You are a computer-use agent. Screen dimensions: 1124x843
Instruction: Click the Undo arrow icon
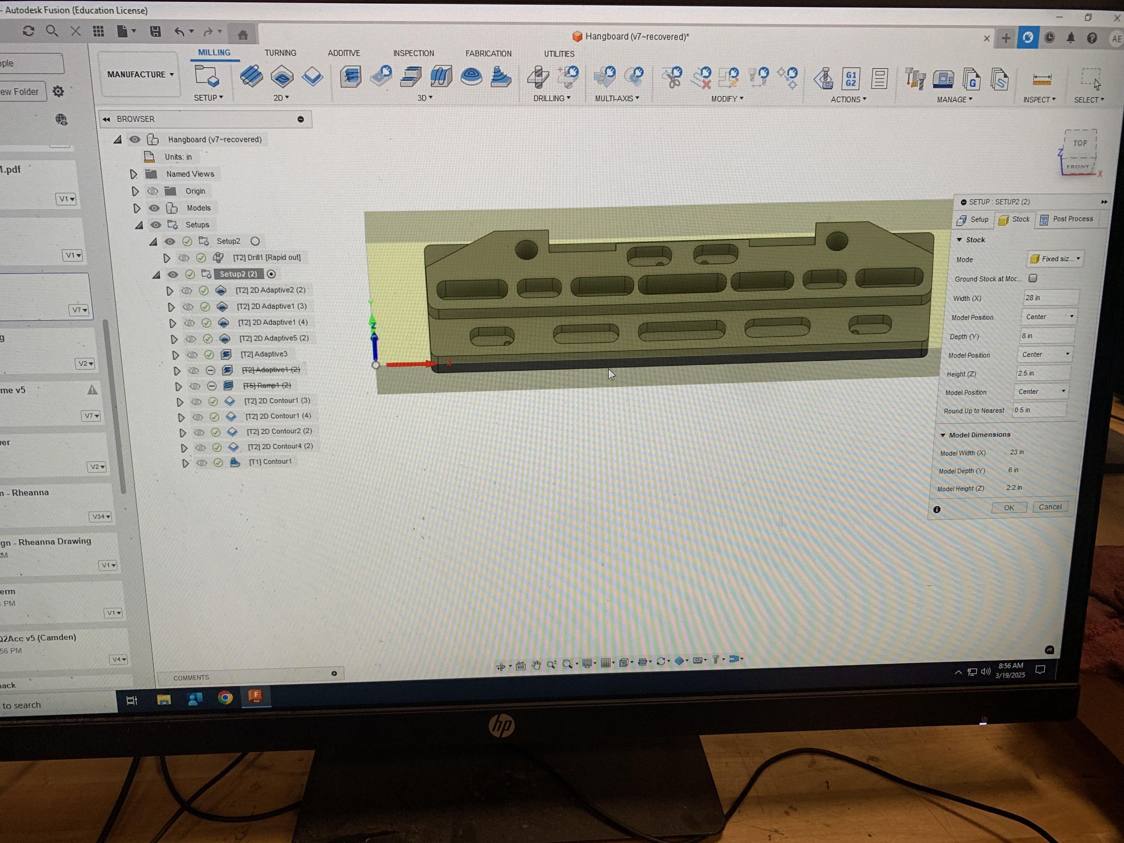coord(179,31)
